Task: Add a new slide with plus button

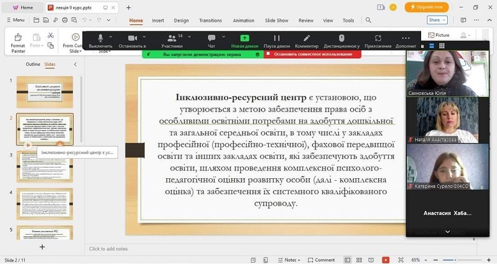Action: click(42, 247)
